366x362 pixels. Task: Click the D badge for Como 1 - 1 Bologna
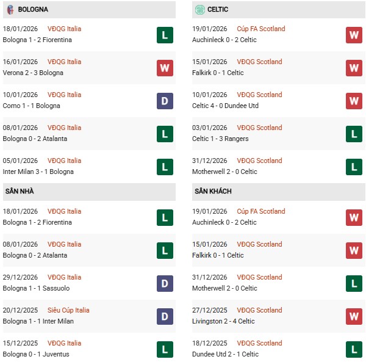point(165,101)
